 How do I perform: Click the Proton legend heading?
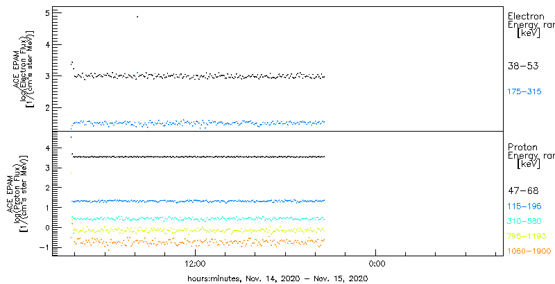pyautogui.click(x=523, y=148)
